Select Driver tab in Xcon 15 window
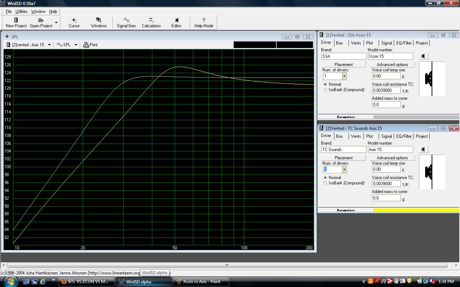This screenshot has width=460, height=287. pyautogui.click(x=326, y=42)
